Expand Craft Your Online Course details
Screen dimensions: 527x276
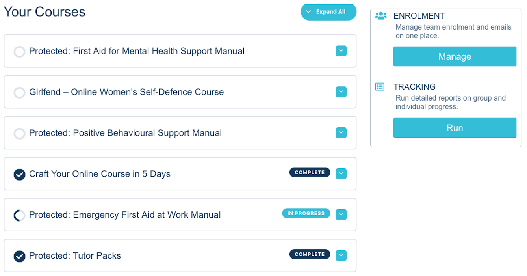coord(341,173)
